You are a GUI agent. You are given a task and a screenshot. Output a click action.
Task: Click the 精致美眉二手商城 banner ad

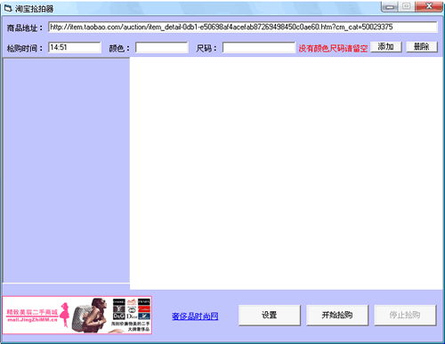(77, 315)
